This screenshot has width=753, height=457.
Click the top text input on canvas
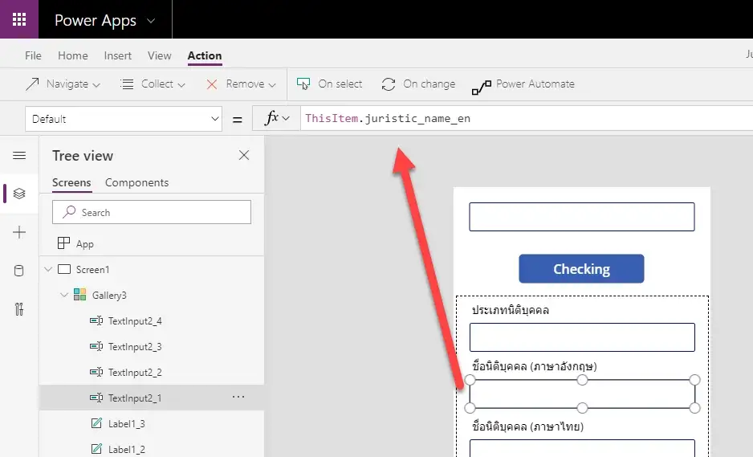(x=581, y=217)
